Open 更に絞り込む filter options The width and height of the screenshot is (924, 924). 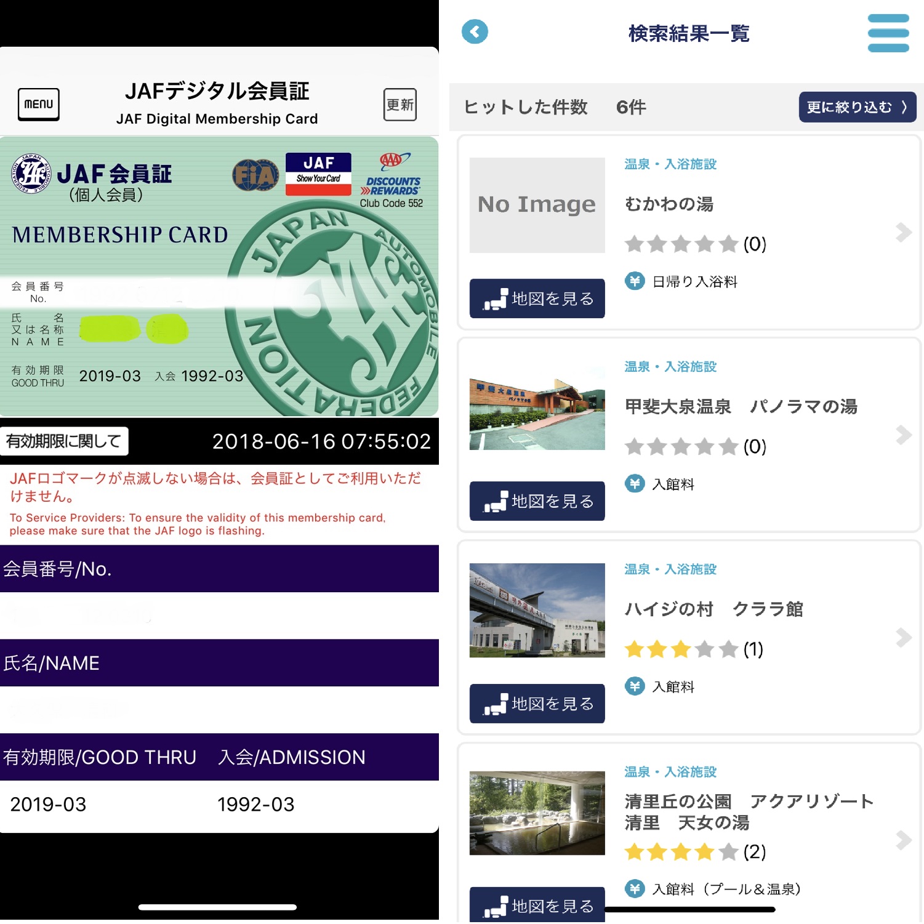(x=857, y=107)
